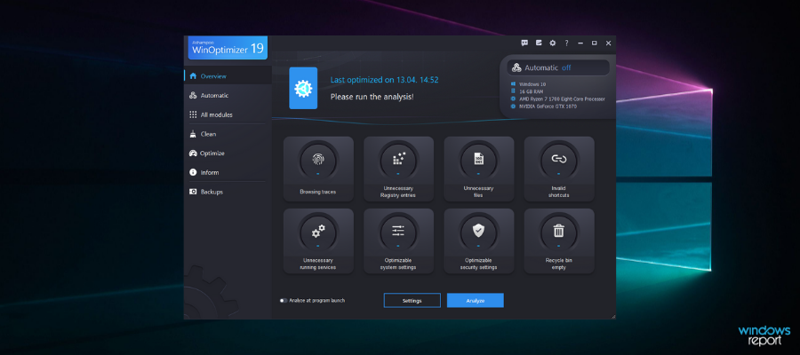Screen dimensions: 800x355
Task: Open Backups in the sidebar
Action: click(x=228, y=192)
